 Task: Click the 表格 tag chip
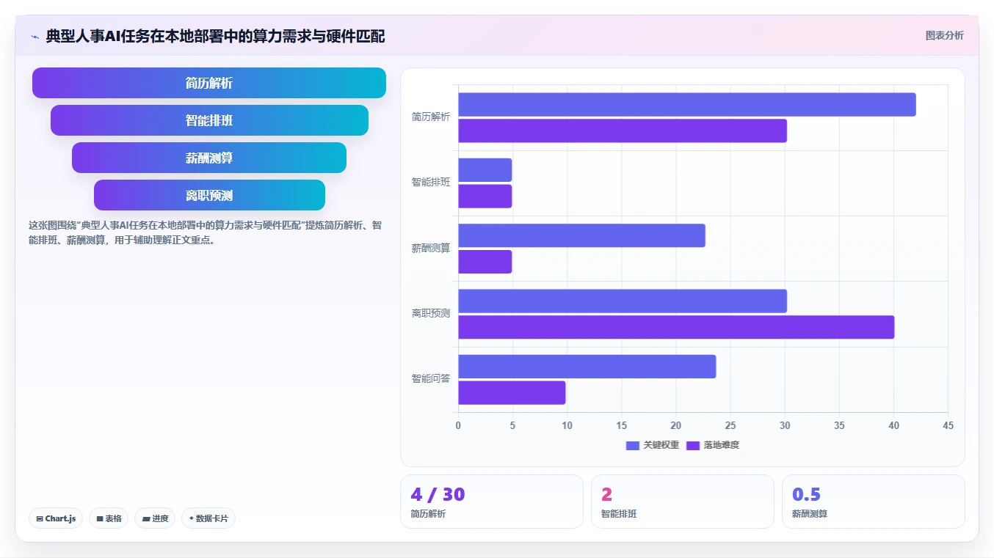tap(109, 518)
